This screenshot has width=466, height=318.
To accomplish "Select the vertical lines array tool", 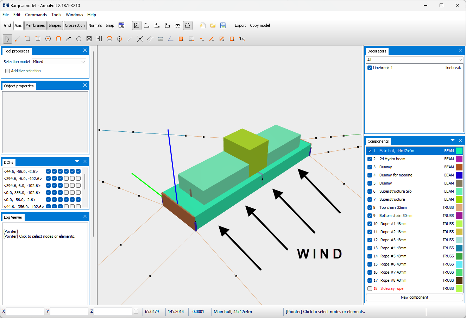I will [99, 39].
